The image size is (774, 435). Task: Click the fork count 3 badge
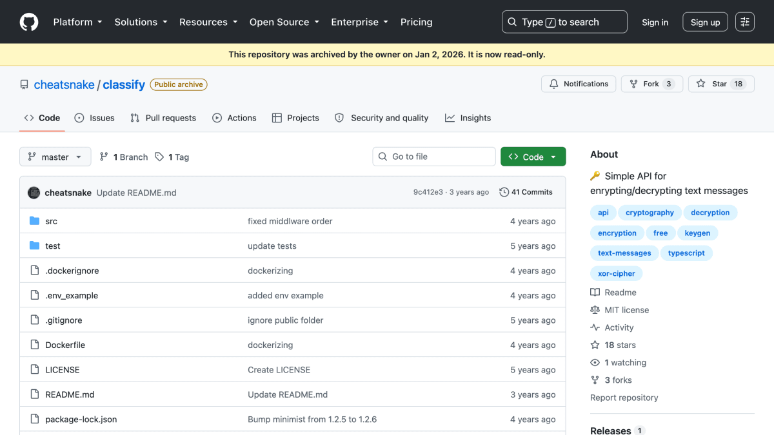click(x=668, y=84)
